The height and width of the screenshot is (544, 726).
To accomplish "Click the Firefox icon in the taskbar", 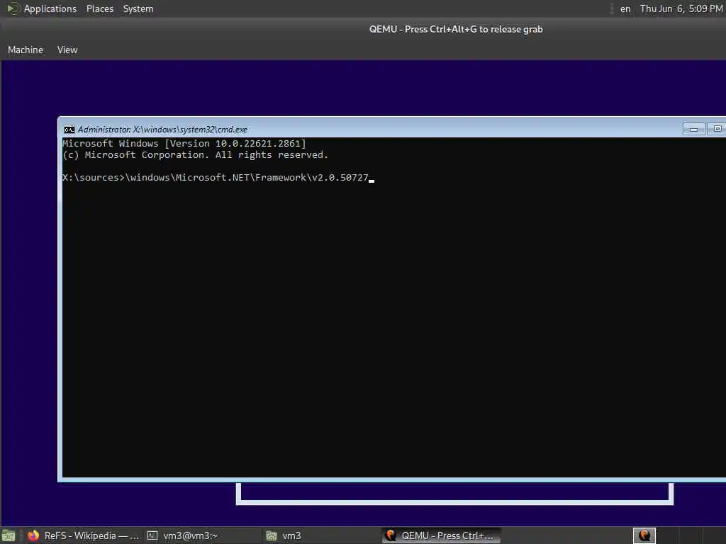I will (33, 535).
